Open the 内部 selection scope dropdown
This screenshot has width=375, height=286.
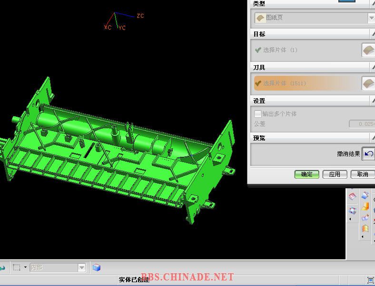coord(81,268)
